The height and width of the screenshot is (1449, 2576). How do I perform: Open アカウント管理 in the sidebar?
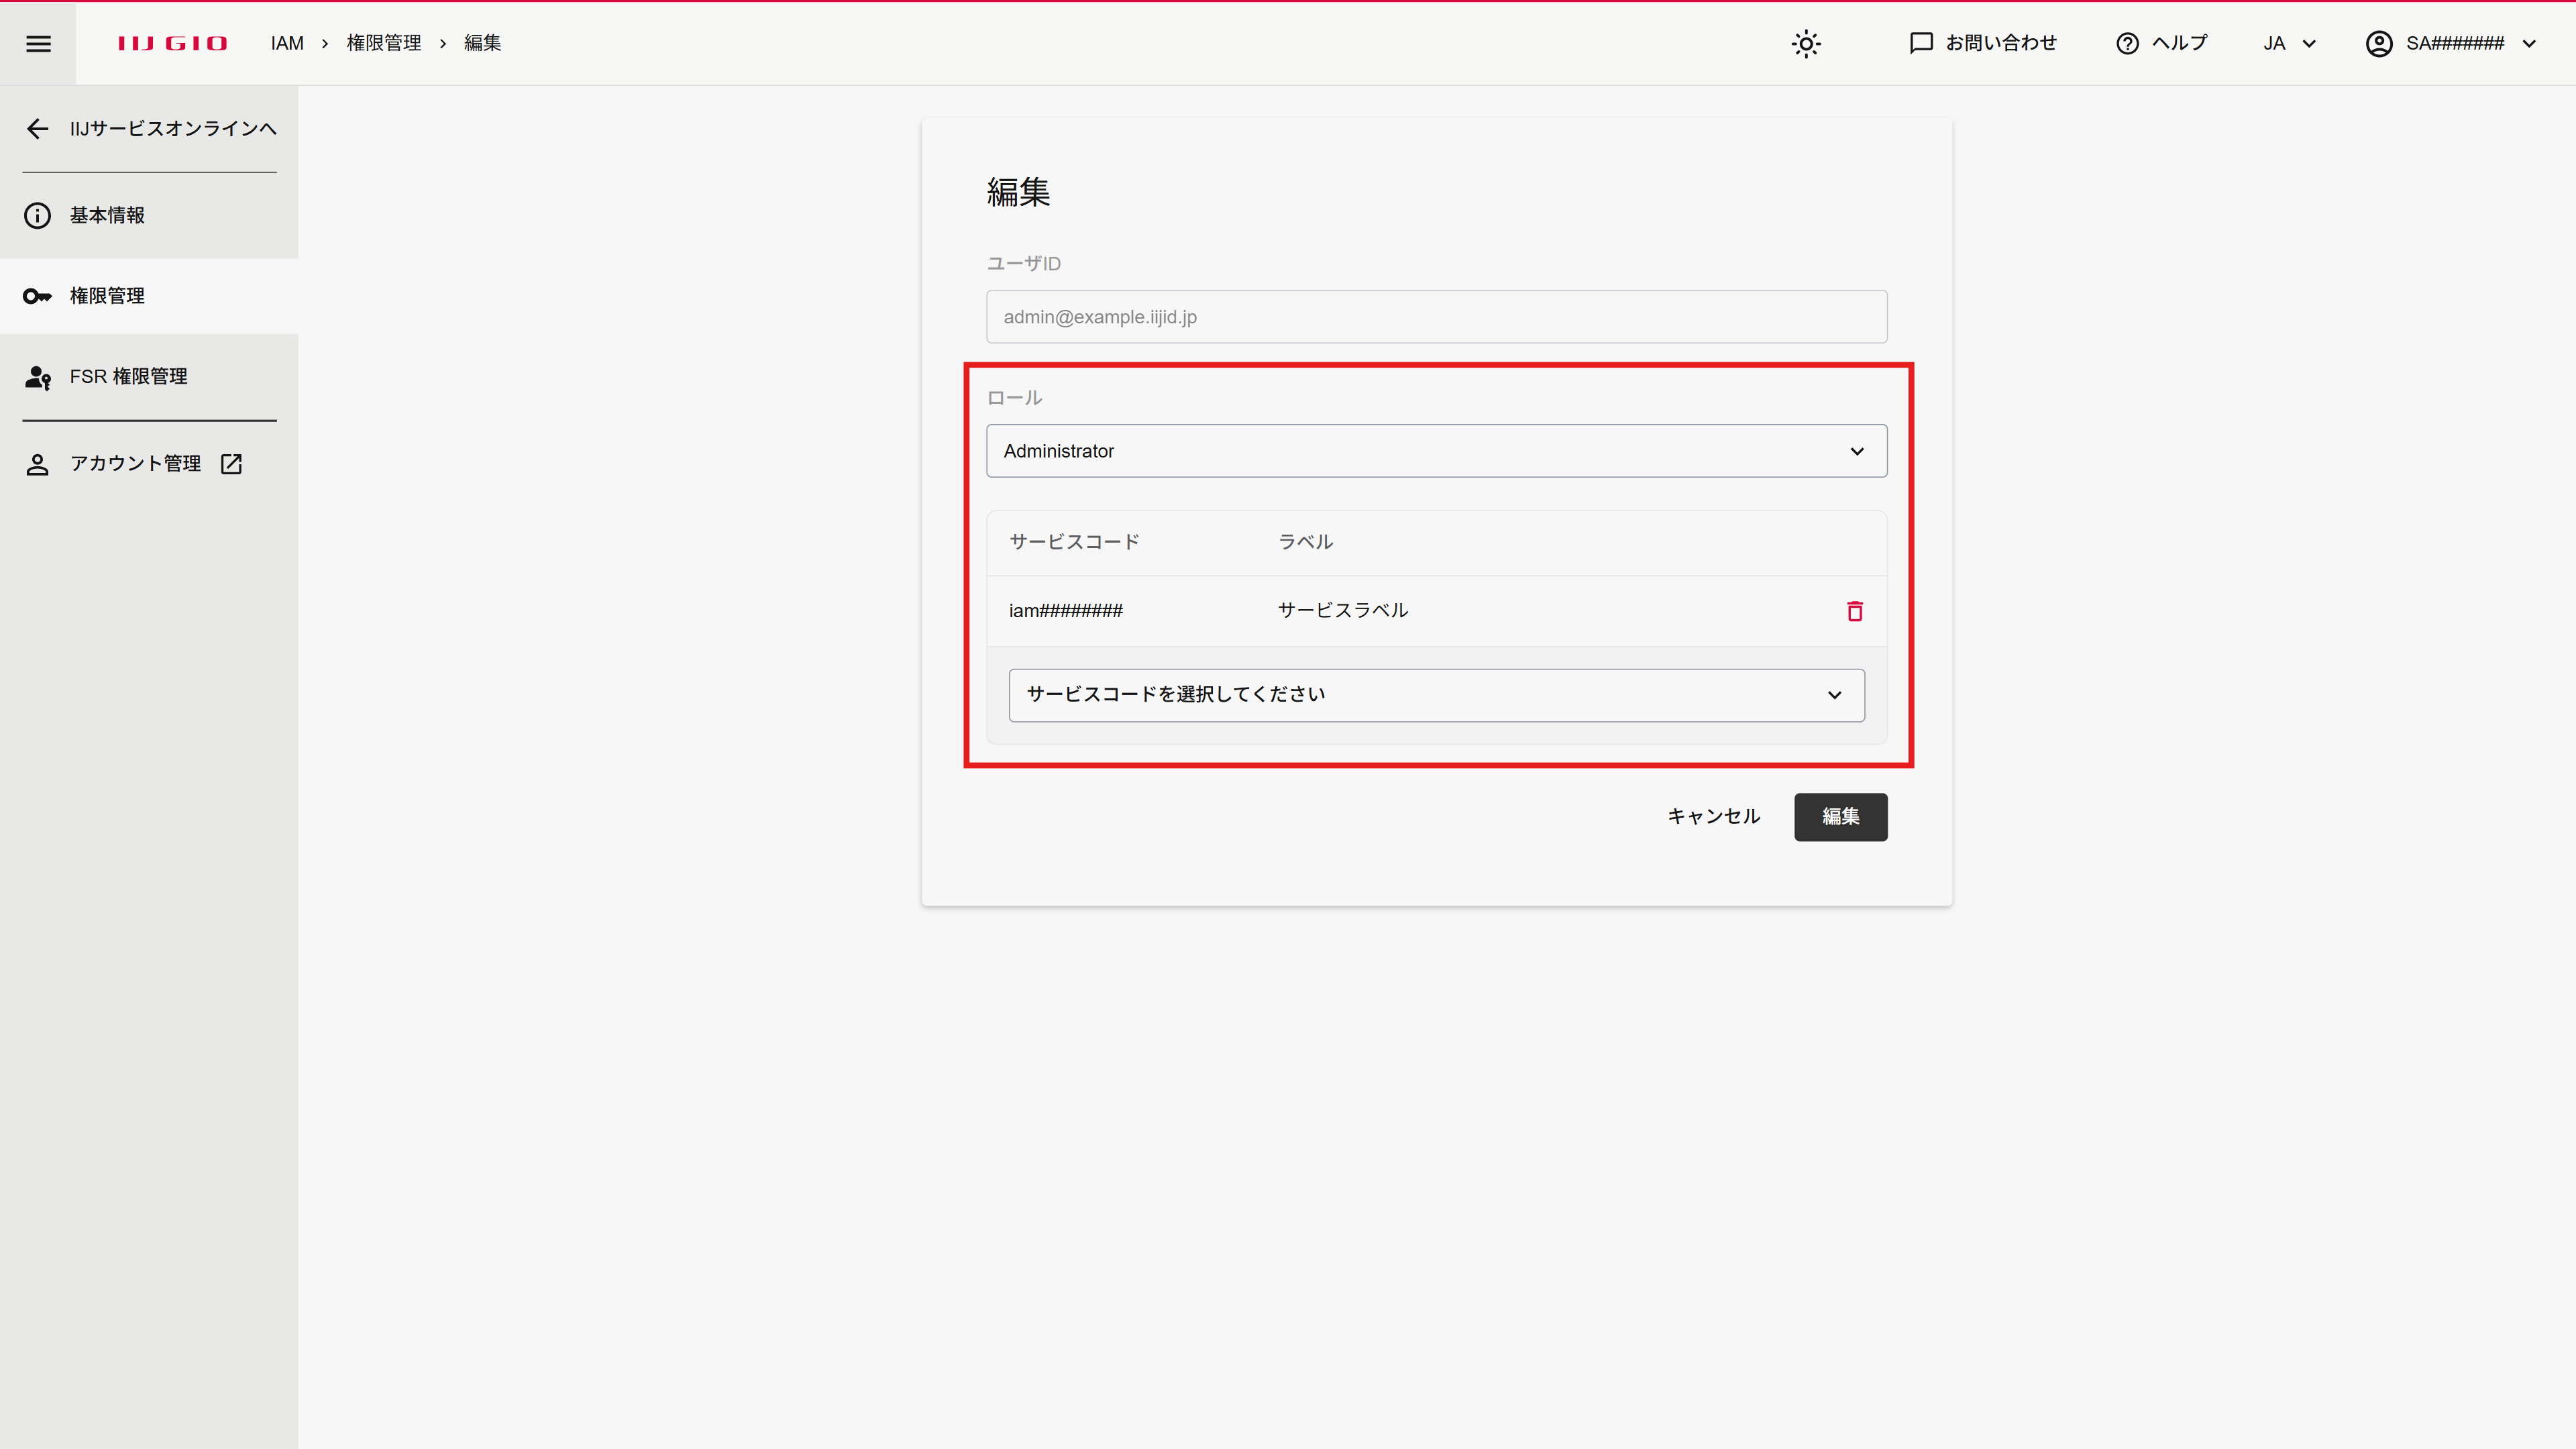(149, 464)
